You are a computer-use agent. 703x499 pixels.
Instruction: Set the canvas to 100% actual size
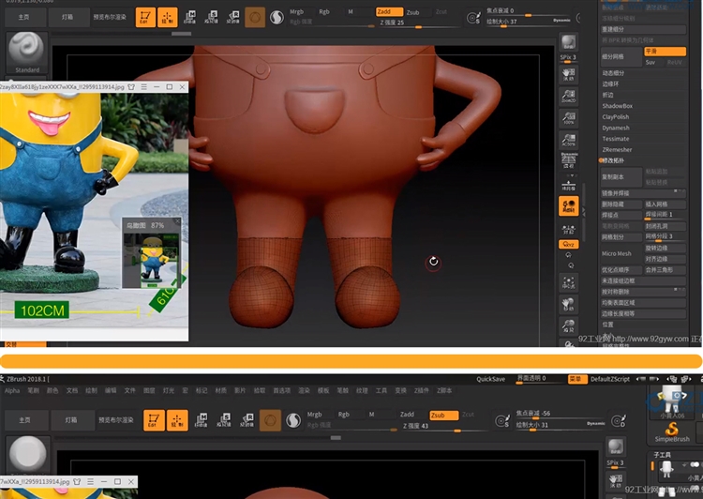[x=569, y=117]
